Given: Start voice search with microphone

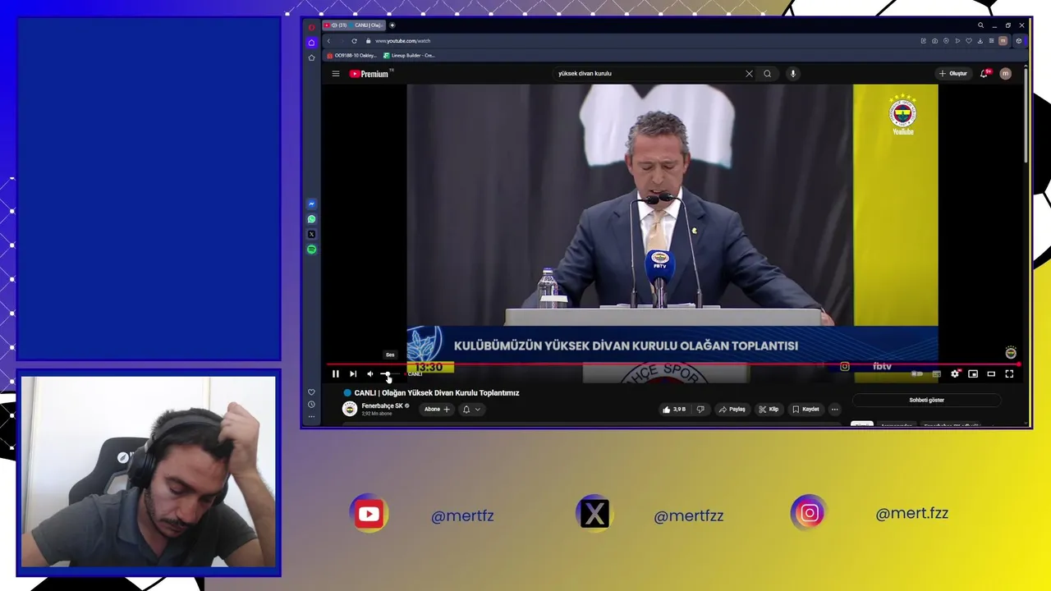Looking at the screenshot, I should point(792,74).
